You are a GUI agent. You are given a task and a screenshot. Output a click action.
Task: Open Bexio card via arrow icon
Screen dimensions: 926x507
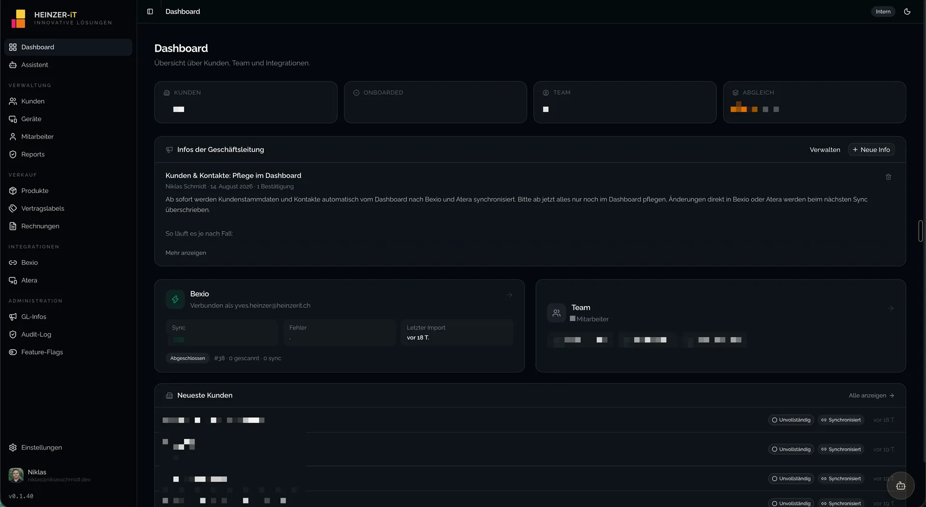pos(509,295)
